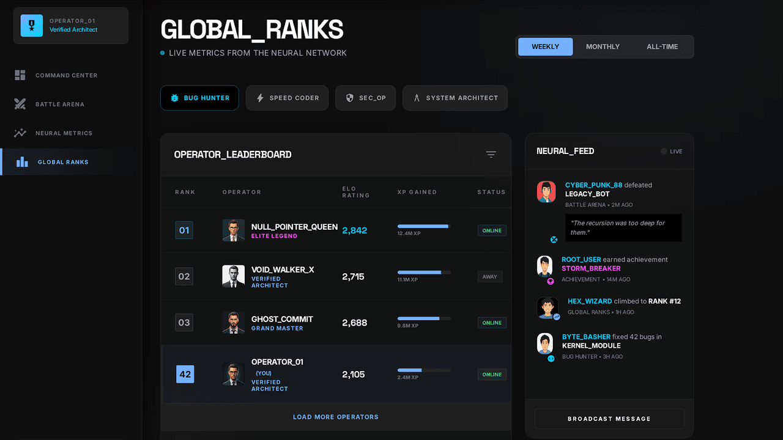
Task: Go to Neural Metrics menu item
Action: [x=67, y=133]
